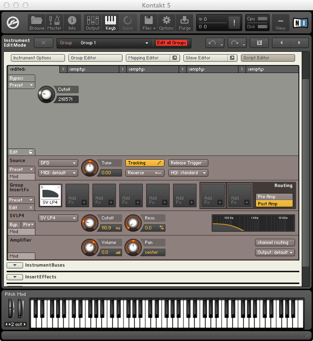The width and height of the screenshot is (313, 341).
Task: Toggle Edit all Groups
Action: click(x=172, y=43)
